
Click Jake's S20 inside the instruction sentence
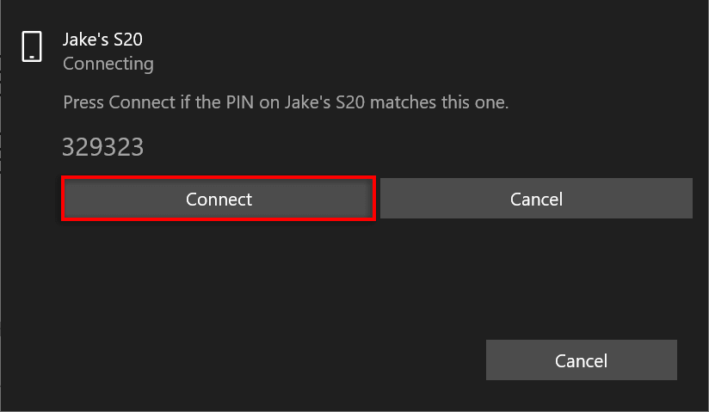point(324,102)
